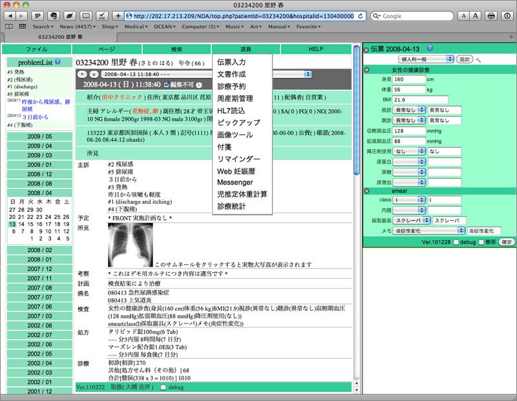Viewport: 517px width, 401px height.
Task: Click the Evernote elephant toolbar icon
Action: coord(54,15)
